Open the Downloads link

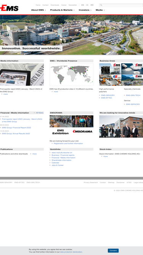point(55,5)
